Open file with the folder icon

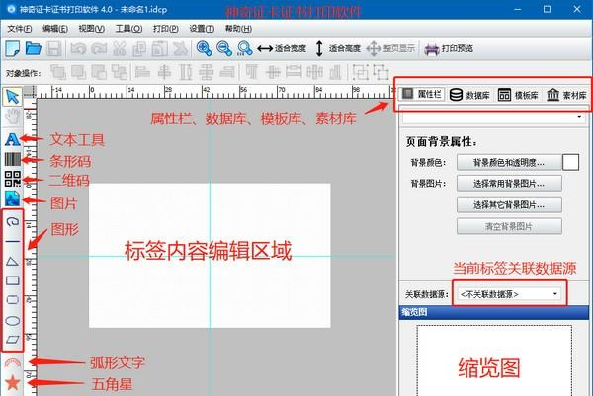point(34,48)
